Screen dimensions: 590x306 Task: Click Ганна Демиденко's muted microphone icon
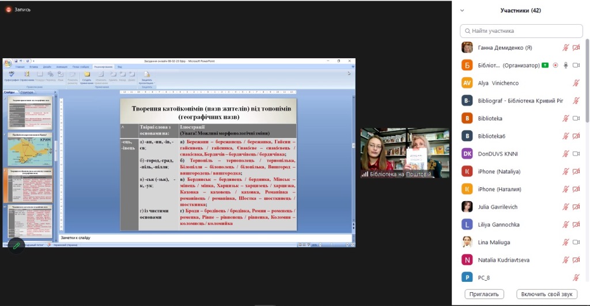coord(566,47)
